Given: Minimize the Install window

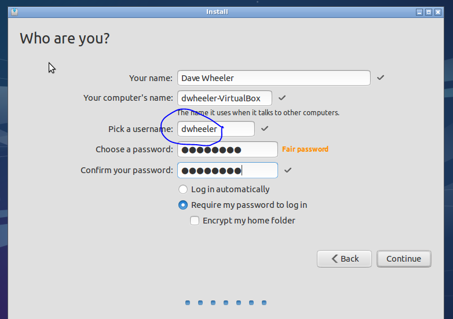Looking at the screenshot, I should pos(419,12).
